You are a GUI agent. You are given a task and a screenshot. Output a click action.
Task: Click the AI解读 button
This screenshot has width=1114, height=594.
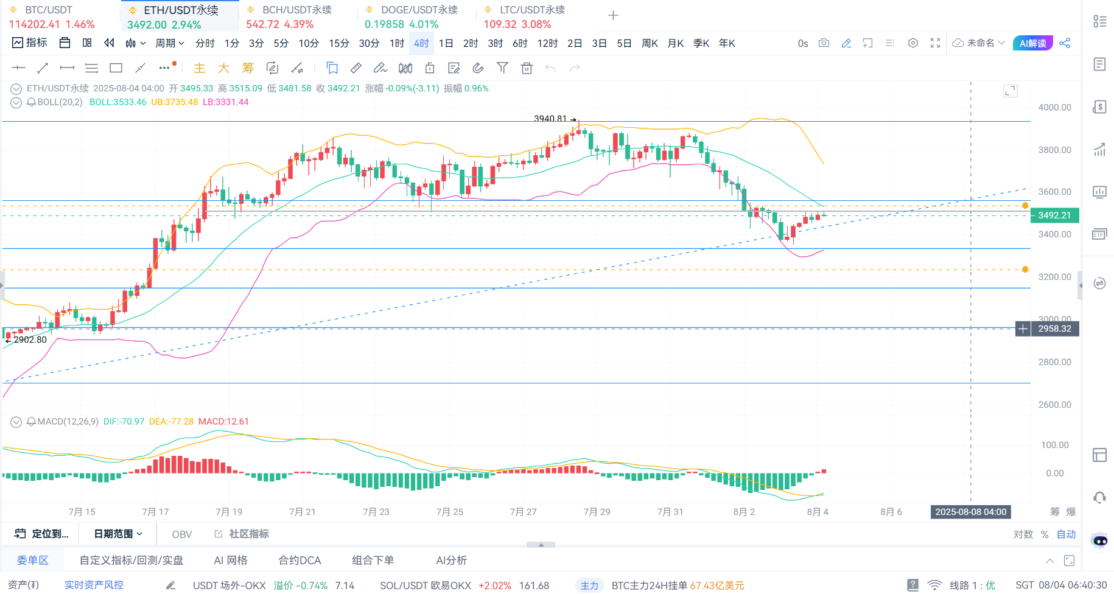click(1032, 43)
